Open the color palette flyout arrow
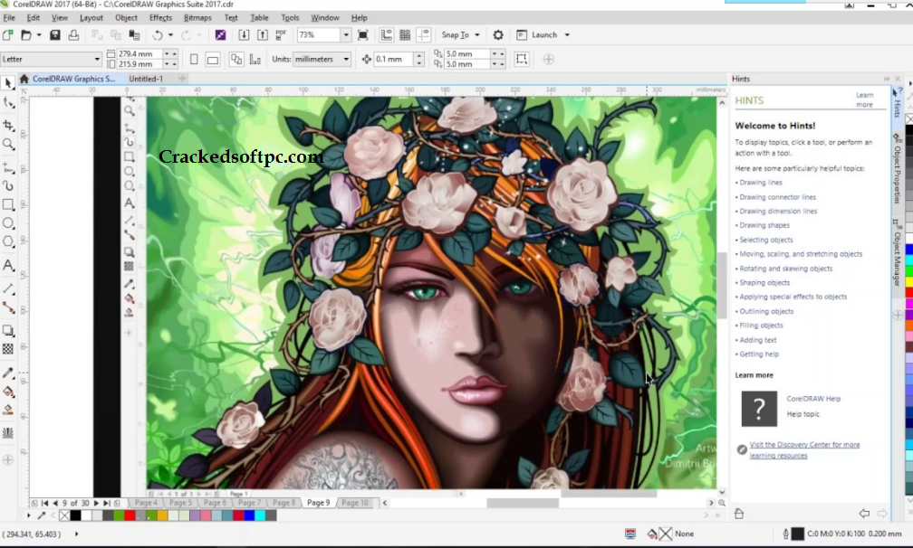The height and width of the screenshot is (548, 913). pyautogui.click(x=29, y=515)
